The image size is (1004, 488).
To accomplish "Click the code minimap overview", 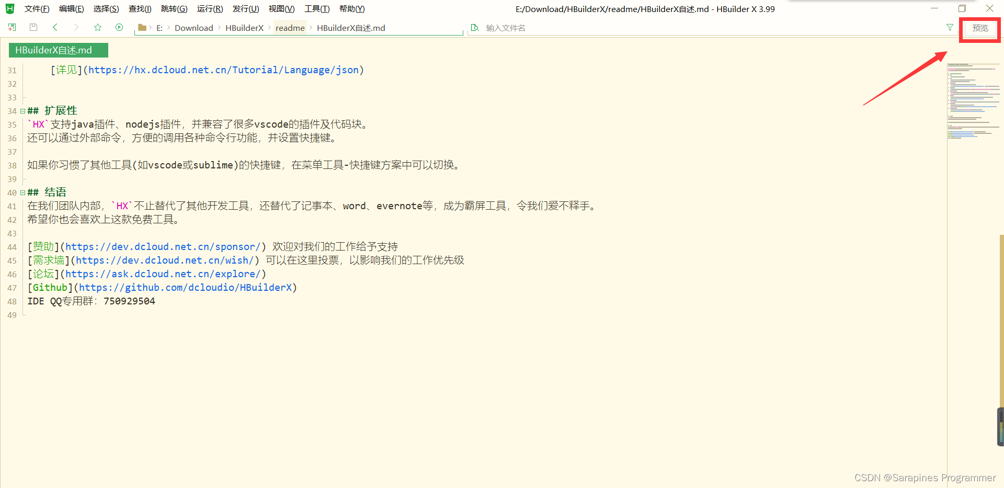I will pos(973,101).
